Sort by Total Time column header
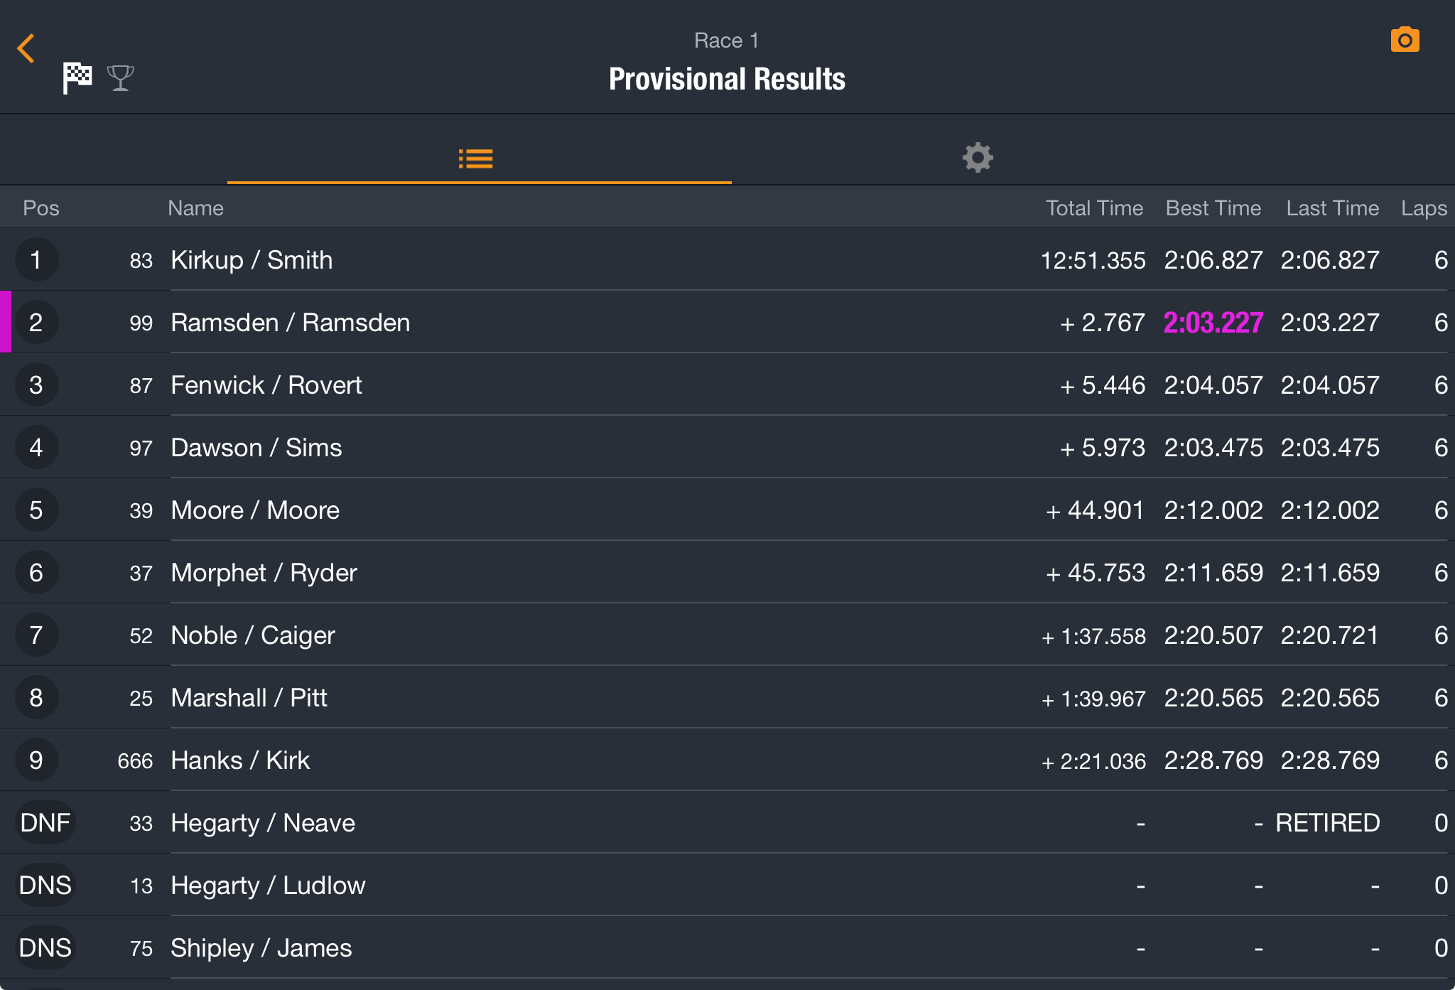Image resolution: width=1455 pixels, height=990 pixels. click(1093, 208)
